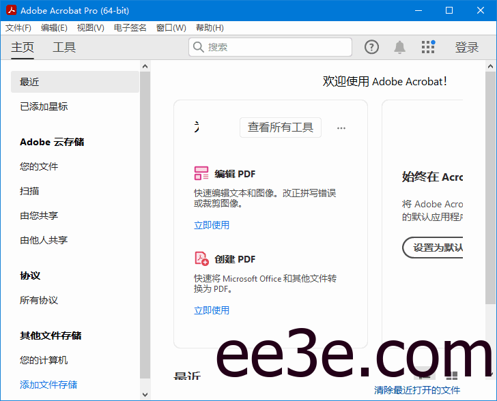Select 已添加星标 in the sidebar
The image size is (497, 401).
tap(44, 107)
